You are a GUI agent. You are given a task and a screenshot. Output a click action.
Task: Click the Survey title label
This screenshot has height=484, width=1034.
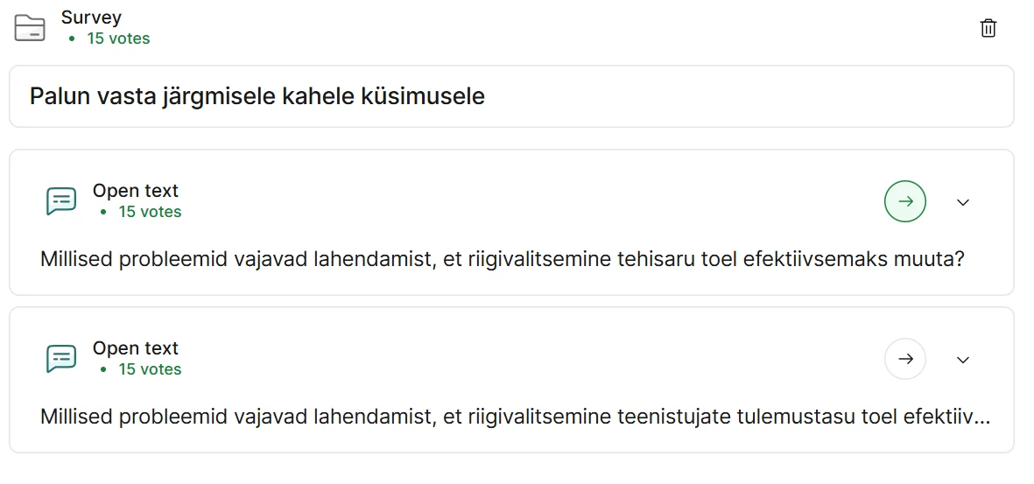point(91,18)
